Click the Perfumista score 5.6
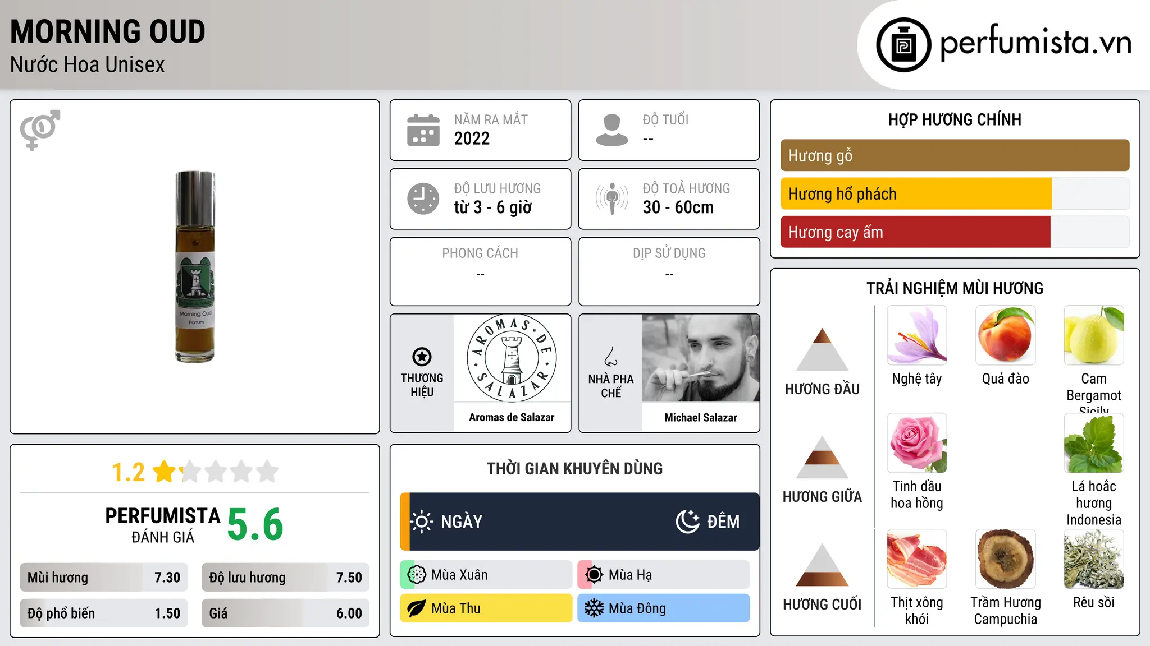Screen dimensions: 1150x646 255,524
